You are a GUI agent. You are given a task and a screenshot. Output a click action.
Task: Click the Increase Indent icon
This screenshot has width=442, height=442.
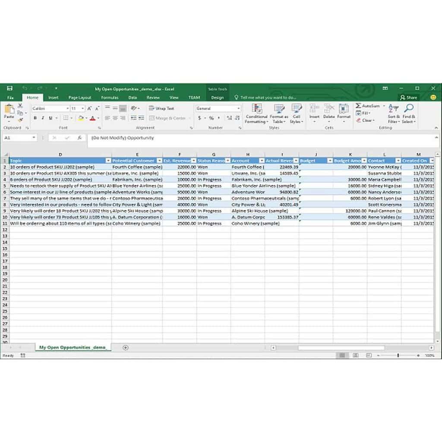click(x=141, y=118)
